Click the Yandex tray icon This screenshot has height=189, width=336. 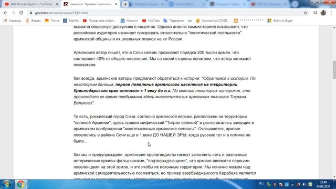[x=275, y=184]
